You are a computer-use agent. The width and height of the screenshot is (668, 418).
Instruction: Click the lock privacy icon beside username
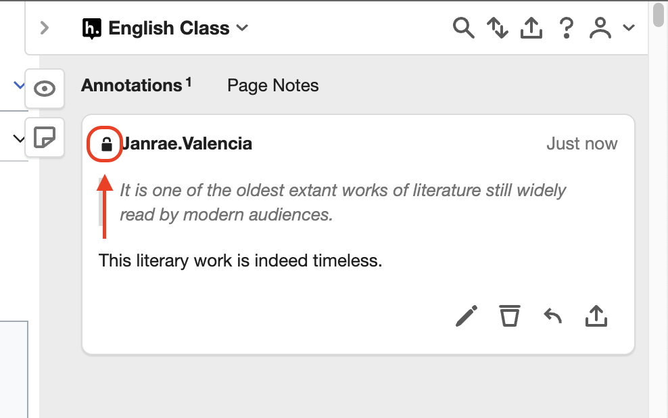click(x=107, y=145)
